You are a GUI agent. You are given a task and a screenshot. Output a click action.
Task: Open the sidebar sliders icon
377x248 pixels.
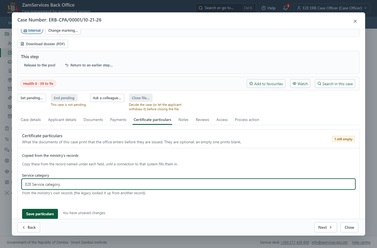click(x=7, y=139)
